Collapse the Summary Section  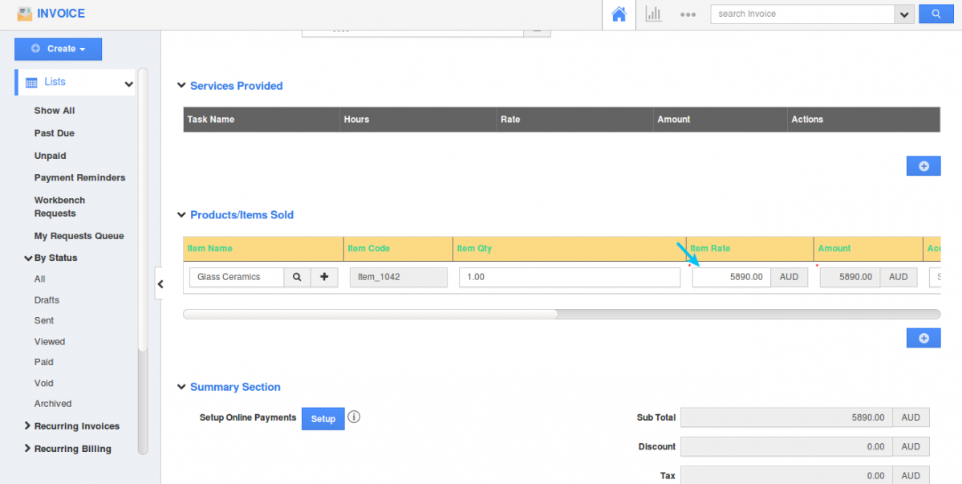click(181, 388)
